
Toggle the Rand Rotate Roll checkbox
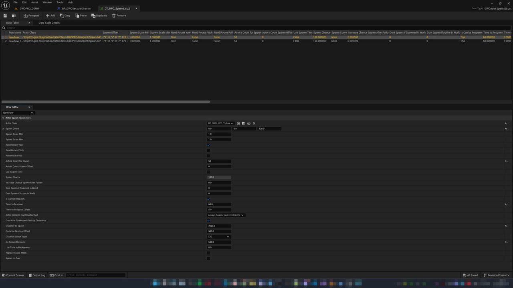(x=208, y=156)
